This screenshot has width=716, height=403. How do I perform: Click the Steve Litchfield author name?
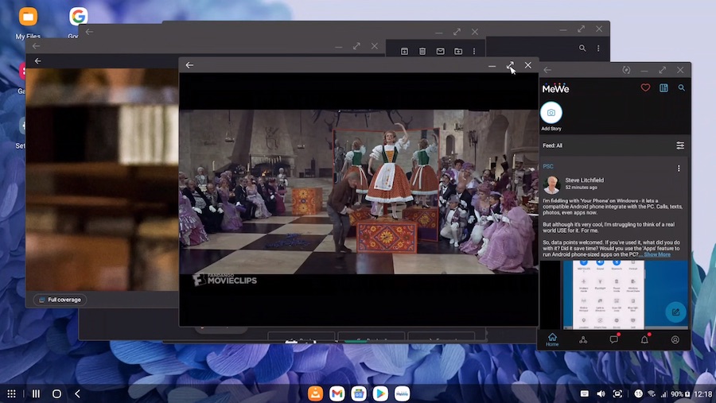click(x=584, y=180)
